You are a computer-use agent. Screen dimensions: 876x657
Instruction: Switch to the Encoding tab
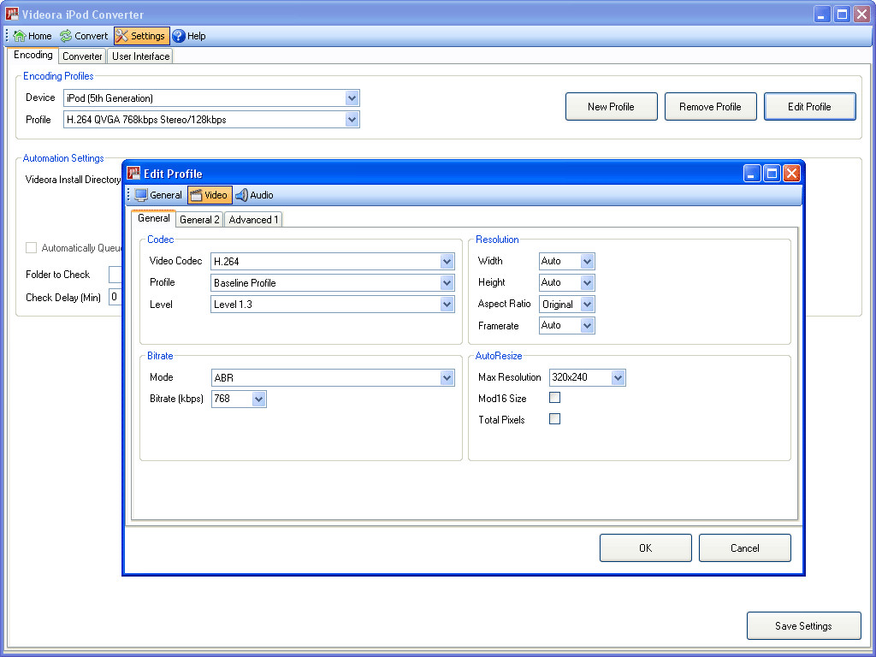point(33,55)
